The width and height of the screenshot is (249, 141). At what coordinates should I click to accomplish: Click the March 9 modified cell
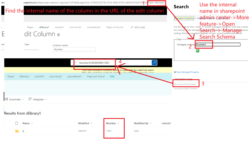(82, 131)
